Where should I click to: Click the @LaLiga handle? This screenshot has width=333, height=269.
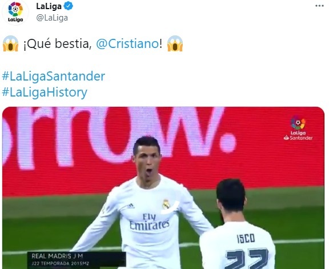coord(52,18)
